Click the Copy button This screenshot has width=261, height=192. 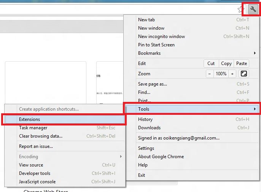[x=226, y=63]
